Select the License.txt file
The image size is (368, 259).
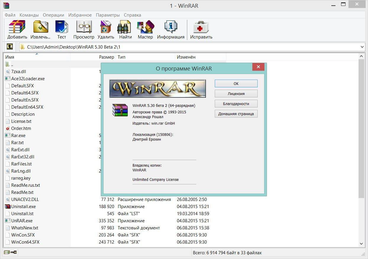click(21, 121)
